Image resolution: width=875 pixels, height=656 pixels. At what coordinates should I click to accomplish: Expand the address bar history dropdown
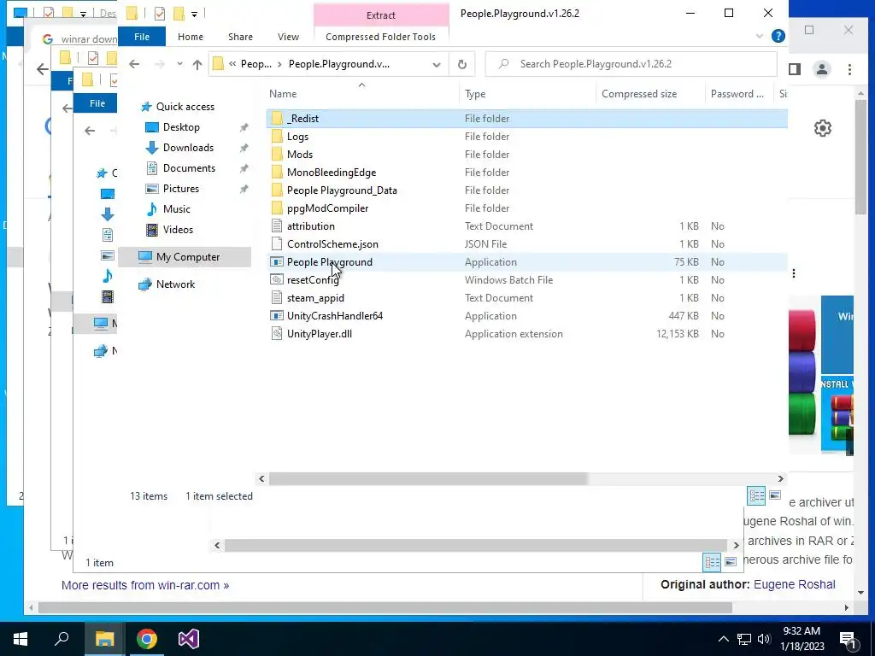[x=437, y=64]
